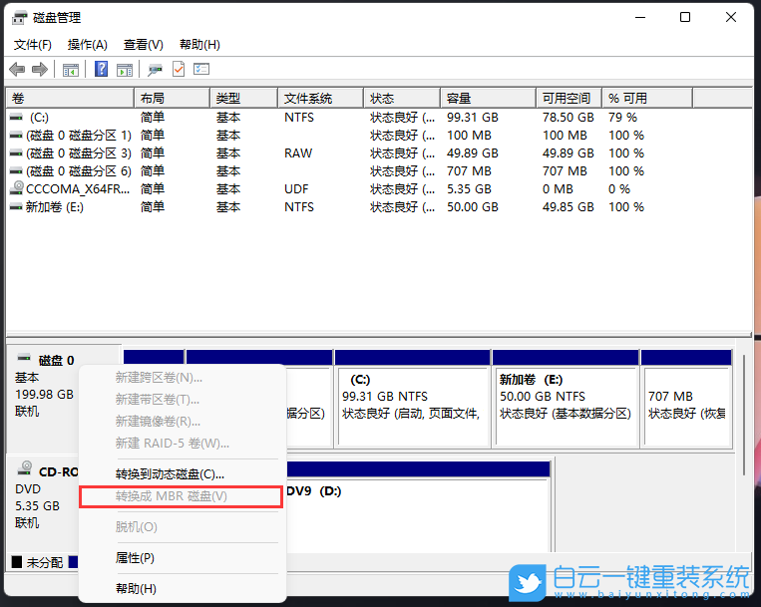
Task: Click greyed 新建 RAID-5 卷(W)... entry
Action: coord(182,444)
